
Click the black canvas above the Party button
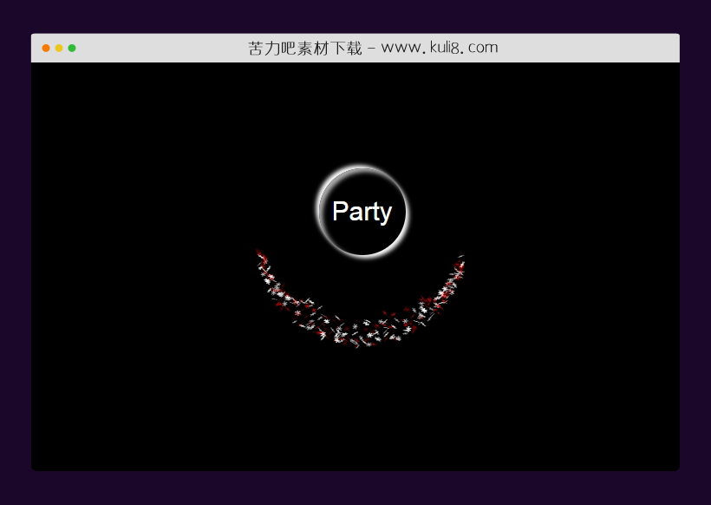362,113
